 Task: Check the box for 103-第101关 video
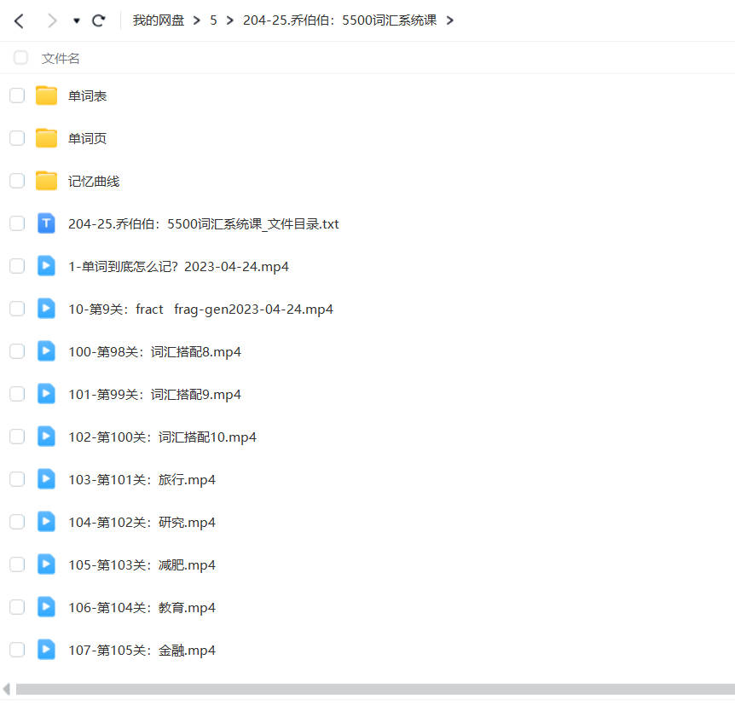pos(17,479)
